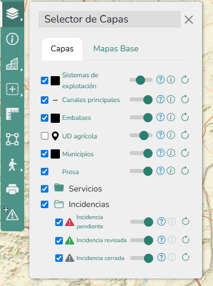Close the Selector de Capas panel

click(x=189, y=20)
